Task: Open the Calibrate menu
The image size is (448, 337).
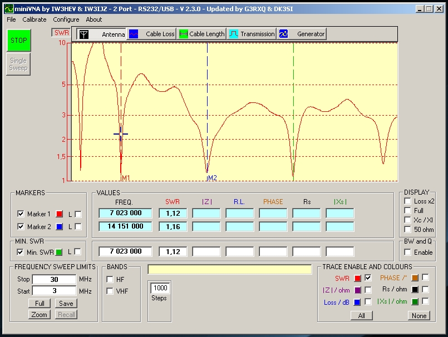Action: pyautogui.click(x=35, y=19)
